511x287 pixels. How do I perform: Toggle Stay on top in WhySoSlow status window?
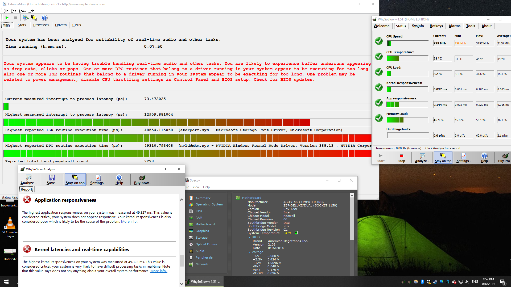(x=443, y=157)
